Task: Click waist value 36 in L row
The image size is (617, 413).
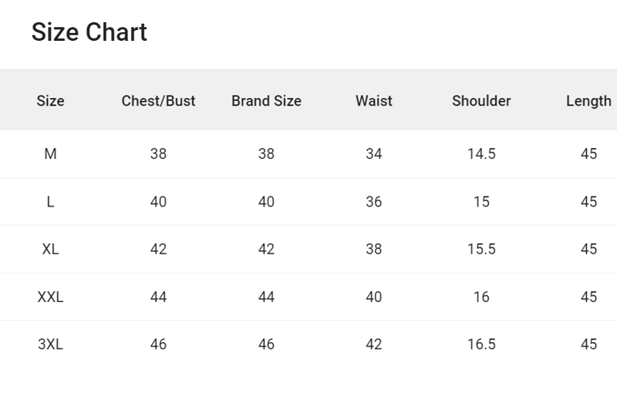Action: 374,202
